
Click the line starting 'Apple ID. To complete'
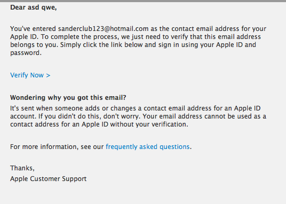(x=136, y=37)
